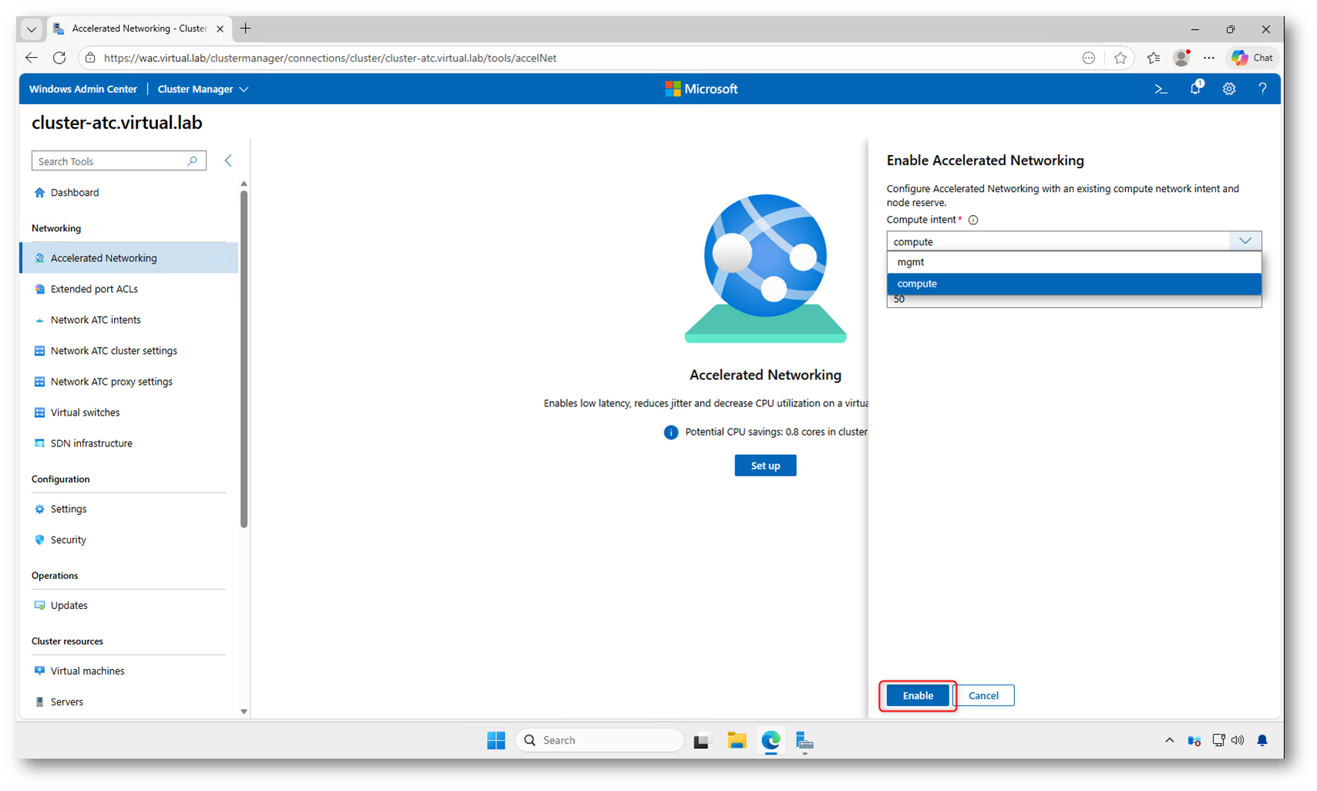
Task: Collapse the tools sidebar with chevron
Action: (228, 160)
